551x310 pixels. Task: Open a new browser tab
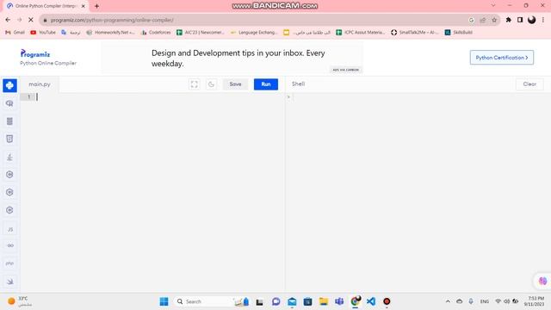(96, 6)
